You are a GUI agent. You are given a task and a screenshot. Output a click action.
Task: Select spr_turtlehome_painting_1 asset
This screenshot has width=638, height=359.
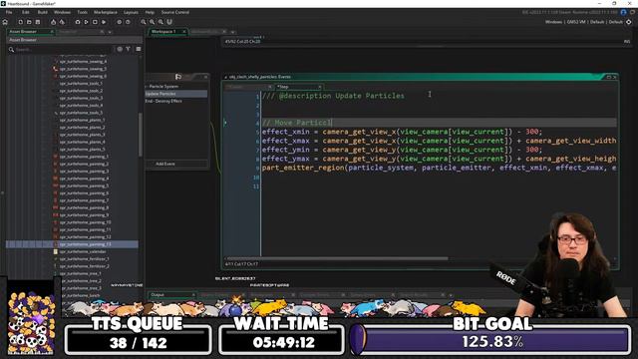(x=84, y=157)
